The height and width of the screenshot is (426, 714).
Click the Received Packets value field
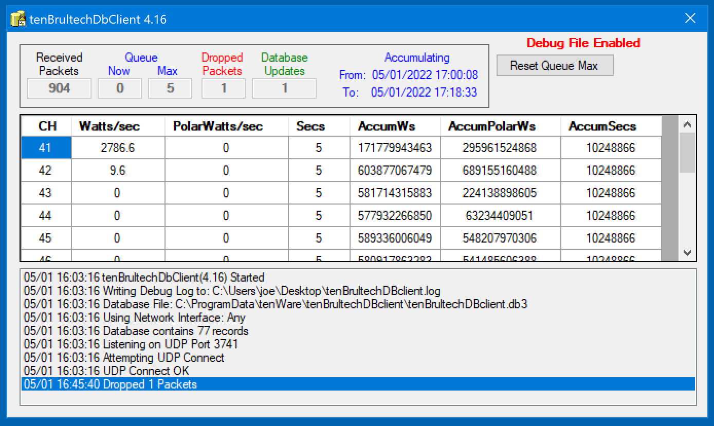pyautogui.click(x=59, y=88)
